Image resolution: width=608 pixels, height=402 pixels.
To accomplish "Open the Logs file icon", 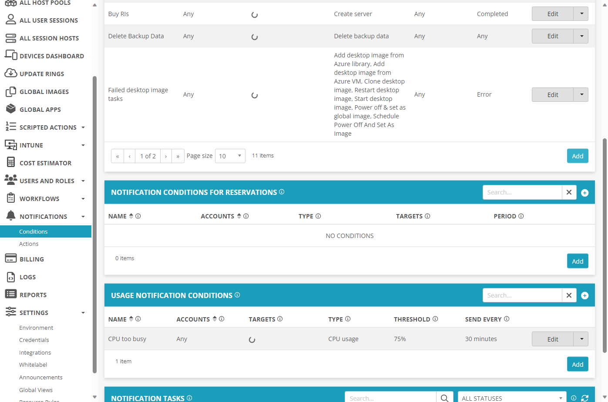I will click(11, 277).
